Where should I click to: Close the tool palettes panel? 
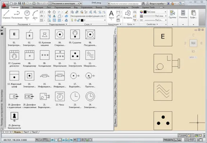[2, 27]
